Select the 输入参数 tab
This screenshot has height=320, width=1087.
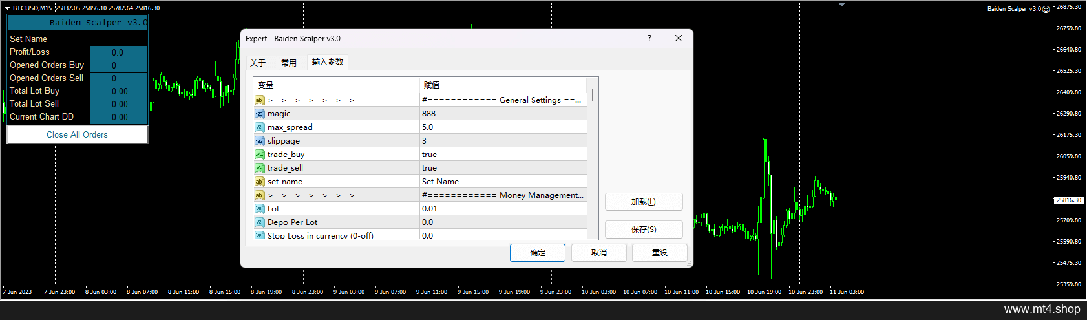tap(328, 62)
